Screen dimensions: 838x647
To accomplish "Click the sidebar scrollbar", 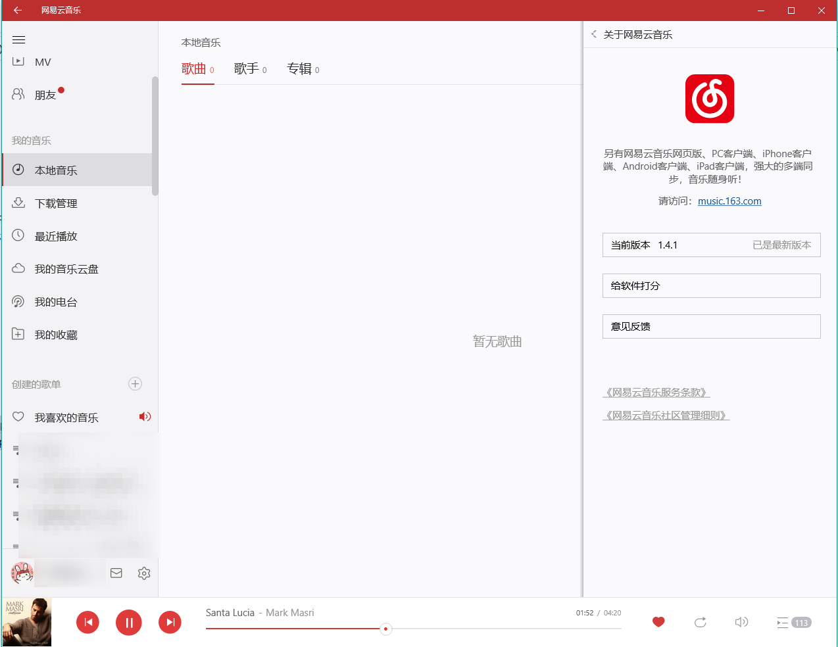I will [155, 136].
